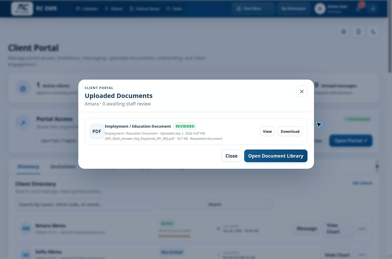Select the 'Employment / Education Document' title

point(138,126)
